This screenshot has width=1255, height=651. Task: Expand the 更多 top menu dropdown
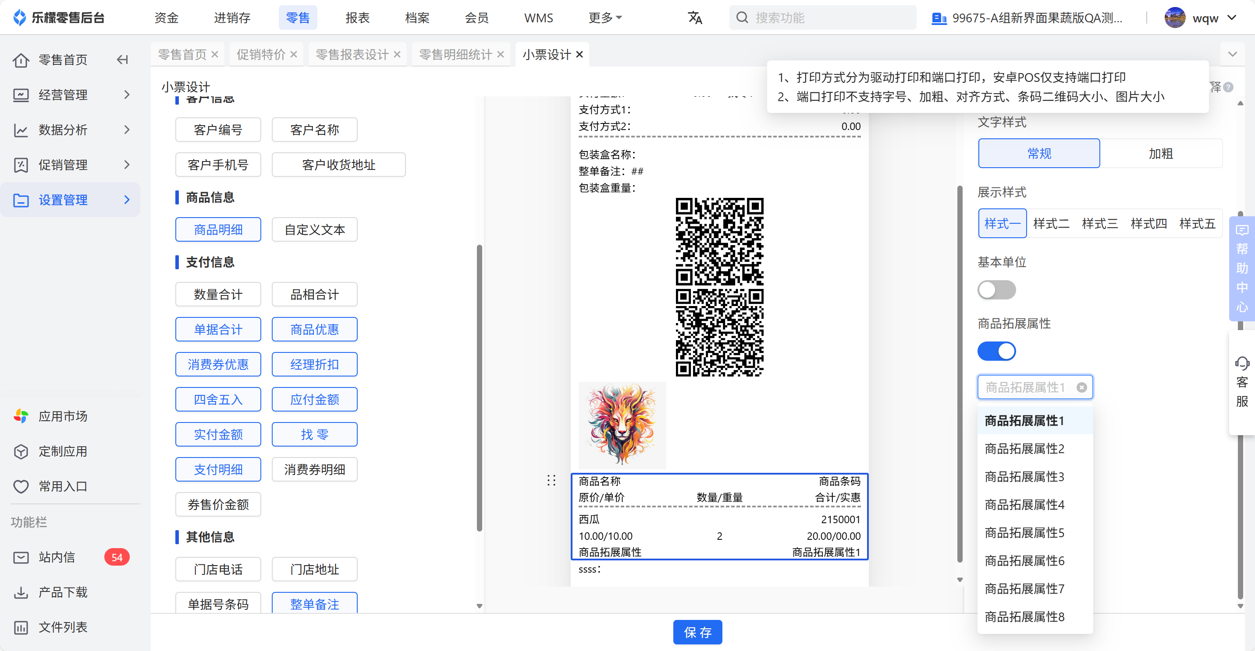tap(604, 18)
